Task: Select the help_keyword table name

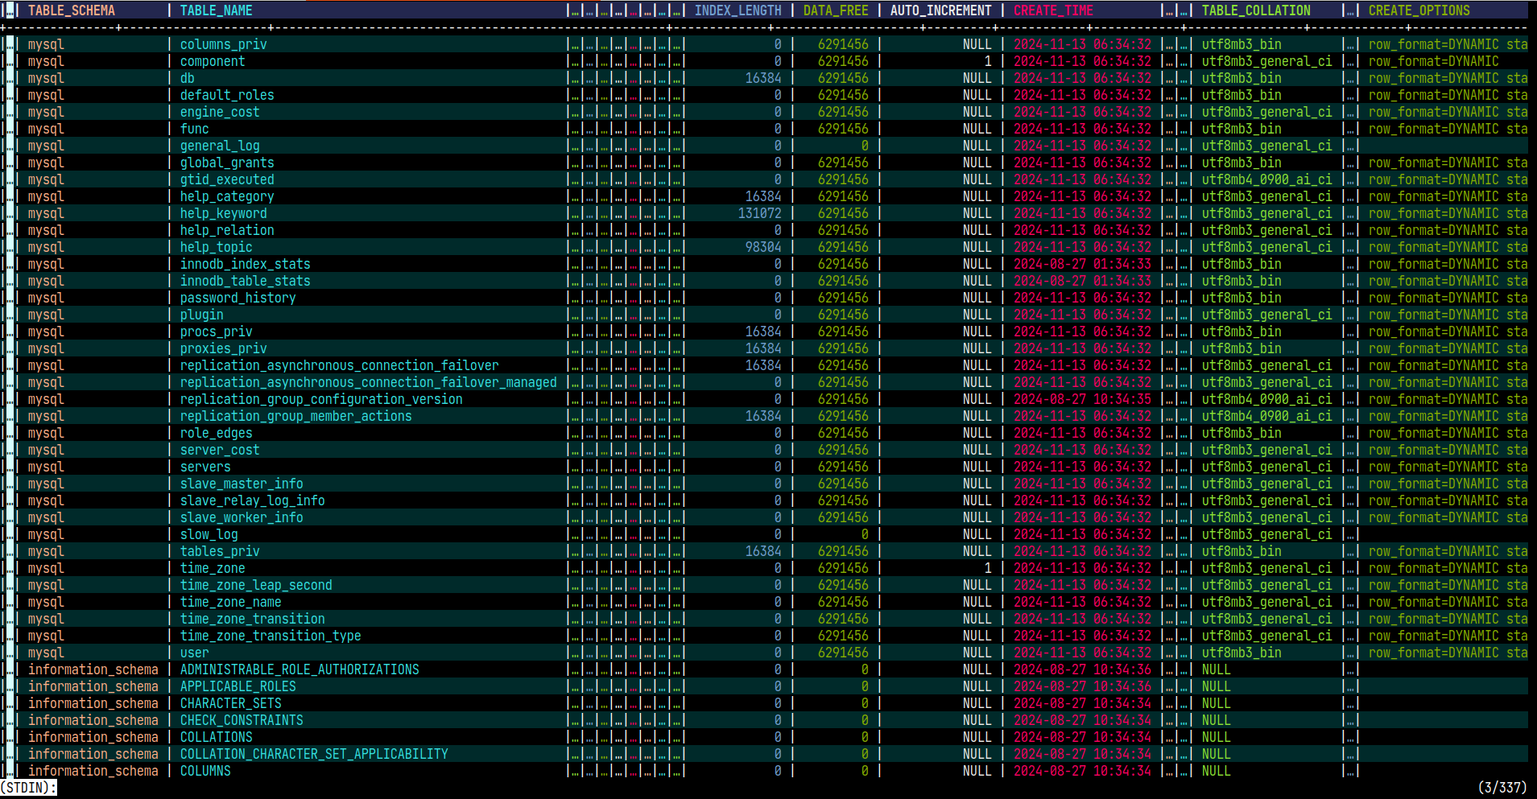Action: 224,213
